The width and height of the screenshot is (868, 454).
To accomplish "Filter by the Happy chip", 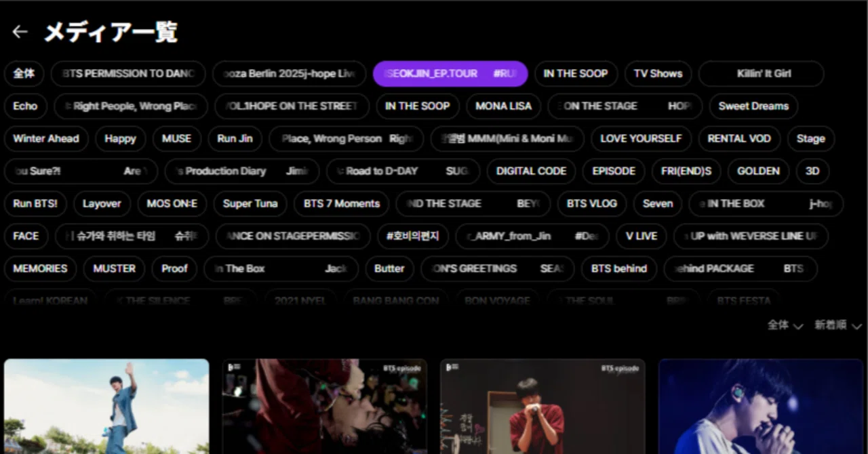I will coord(120,138).
